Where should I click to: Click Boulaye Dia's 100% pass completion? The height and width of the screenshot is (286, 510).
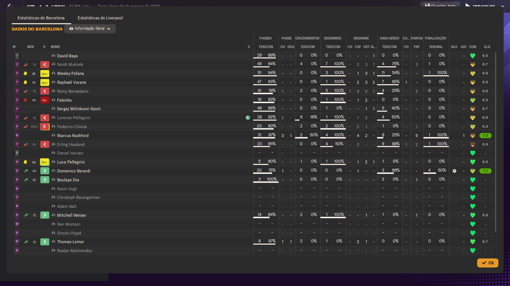point(272,179)
